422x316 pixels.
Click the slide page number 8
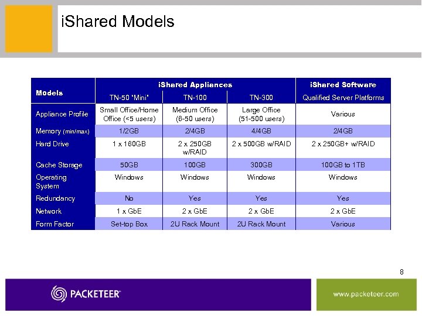(401, 272)
